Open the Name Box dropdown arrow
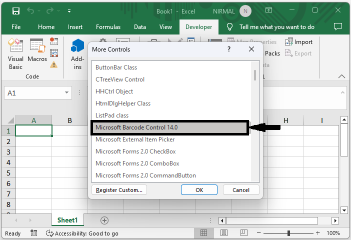 pyautogui.click(x=66, y=92)
